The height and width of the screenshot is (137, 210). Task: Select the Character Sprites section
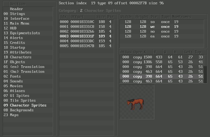pos(28,105)
